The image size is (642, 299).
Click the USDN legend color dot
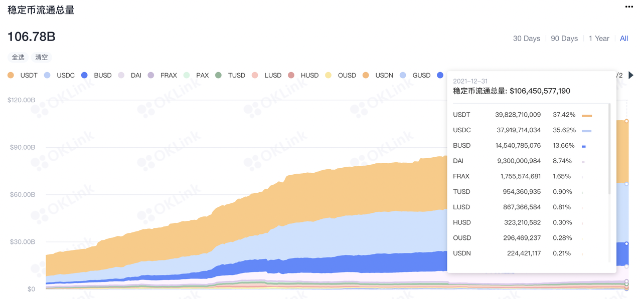(366, 75)
